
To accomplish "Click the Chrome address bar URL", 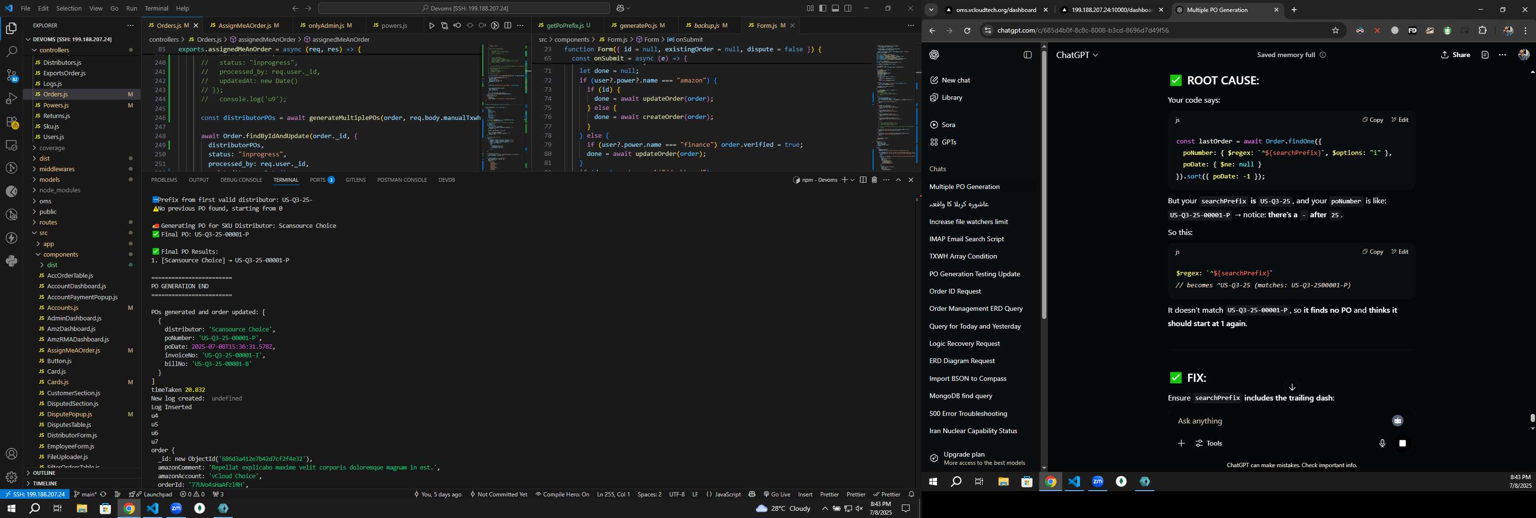I will coord(1083,31).
